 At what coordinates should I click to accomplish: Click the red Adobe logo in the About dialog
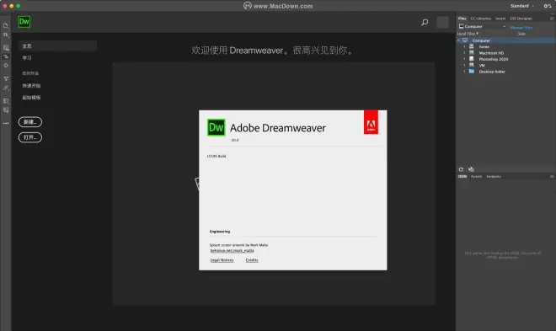[x=371, y=122]
